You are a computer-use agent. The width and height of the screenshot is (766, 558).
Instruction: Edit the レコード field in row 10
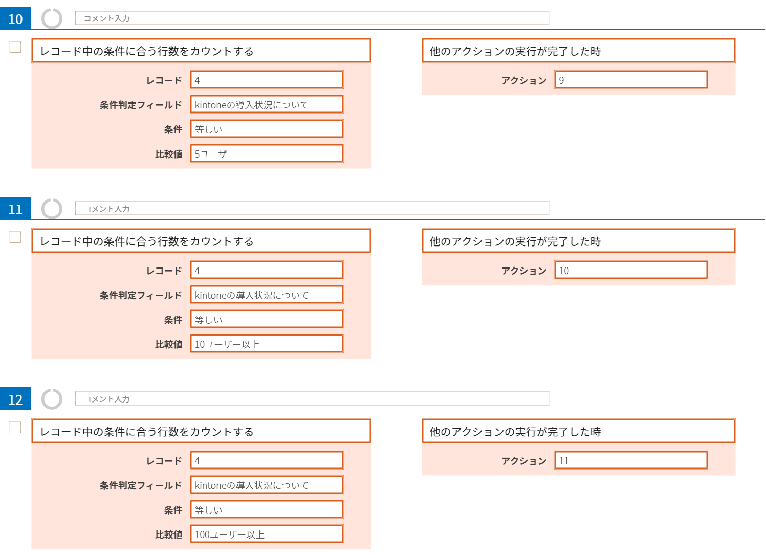point(267,80)
